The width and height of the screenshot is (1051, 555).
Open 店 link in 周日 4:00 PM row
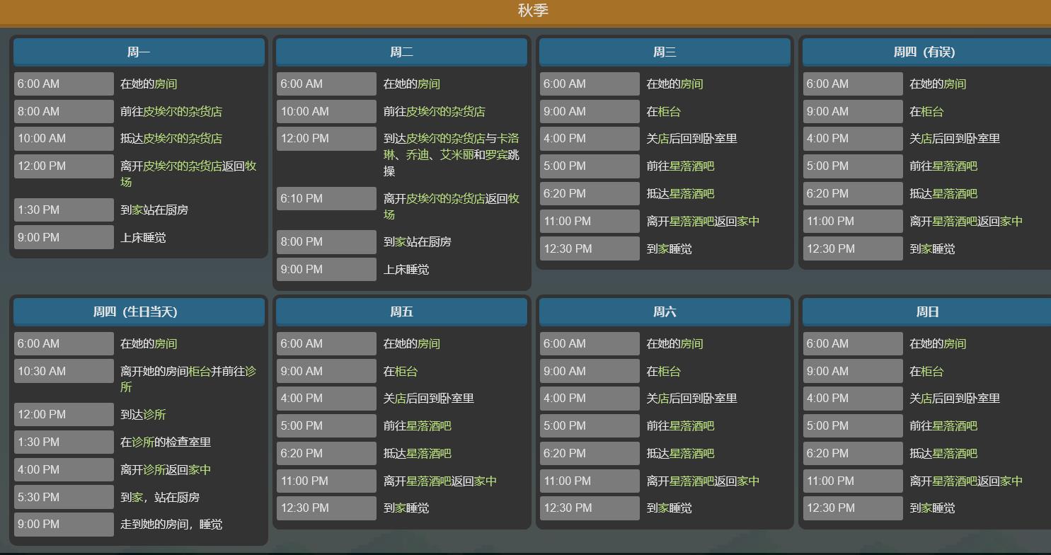click(927, 398)
